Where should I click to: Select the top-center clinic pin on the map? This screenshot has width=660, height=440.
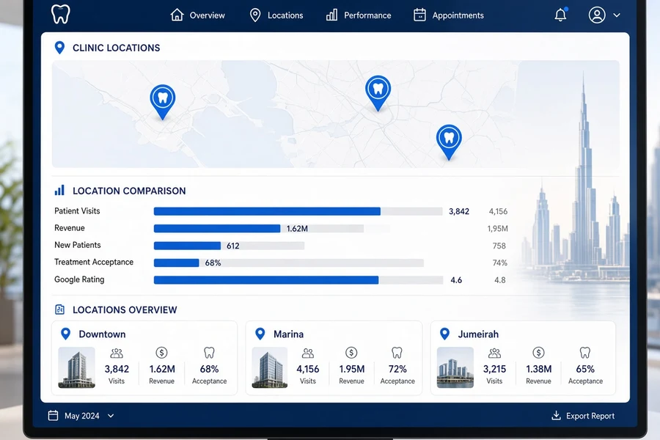click(378, 92)
